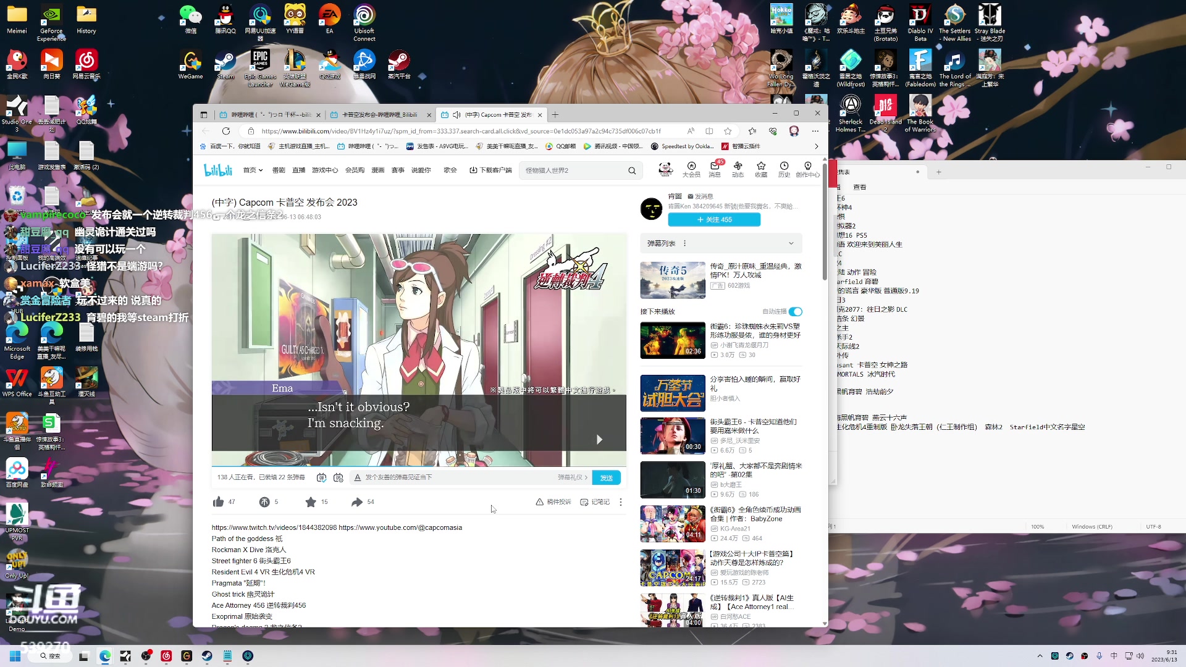The height and width of the screenshot is (667, 1186).
Task: Follow uploader with 关注 455 button
Action: (x=714, y=220)
